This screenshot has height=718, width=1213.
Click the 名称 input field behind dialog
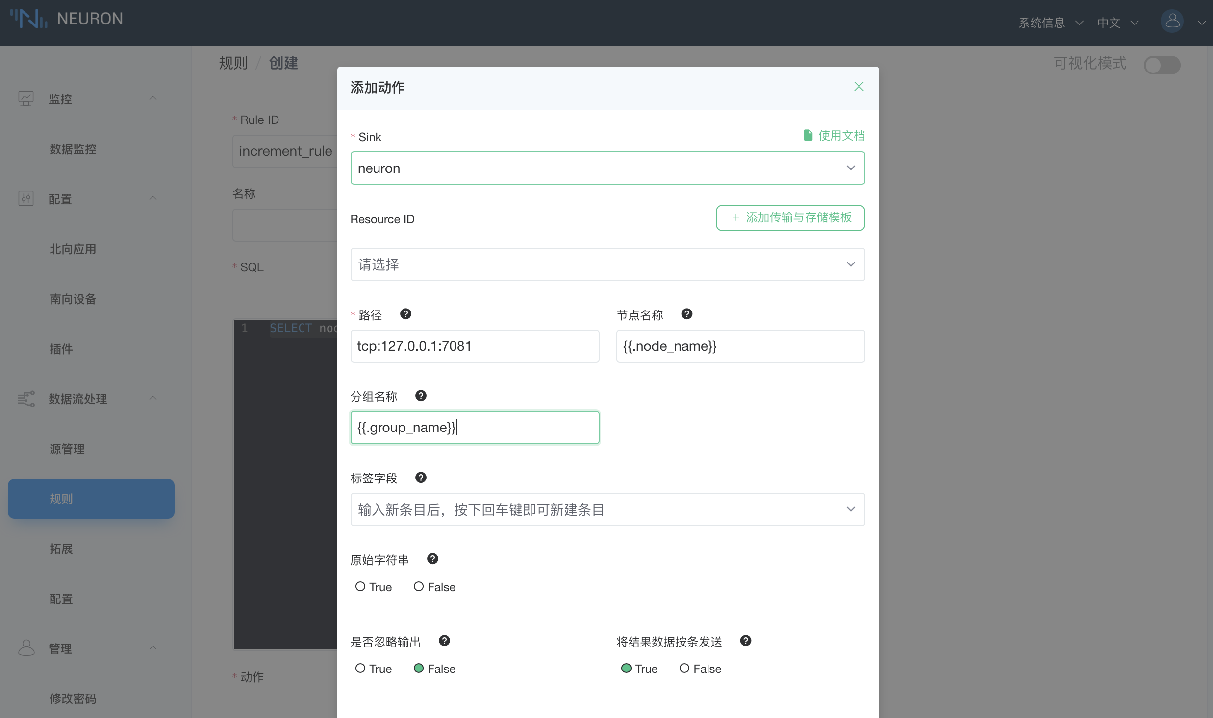(285, 225)
